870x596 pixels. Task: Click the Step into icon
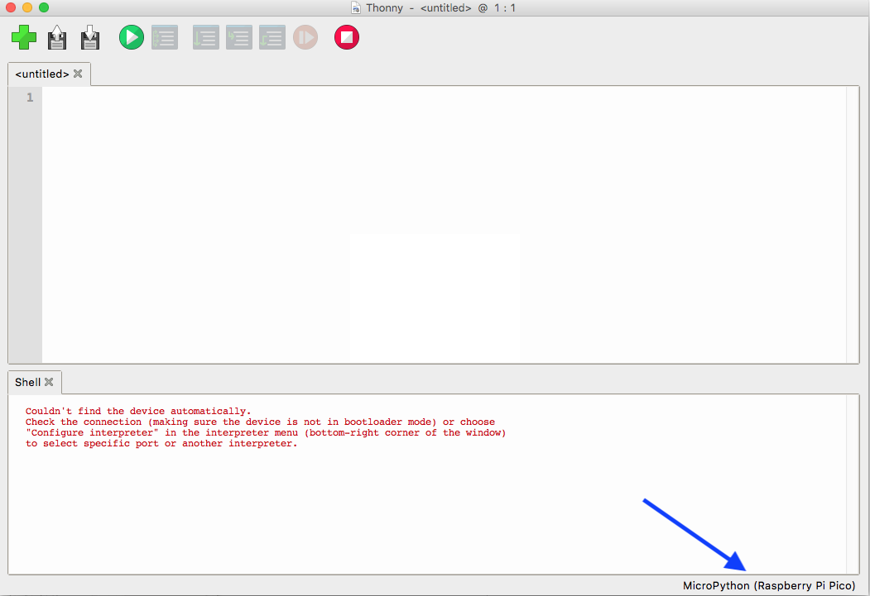coord(239,38)
